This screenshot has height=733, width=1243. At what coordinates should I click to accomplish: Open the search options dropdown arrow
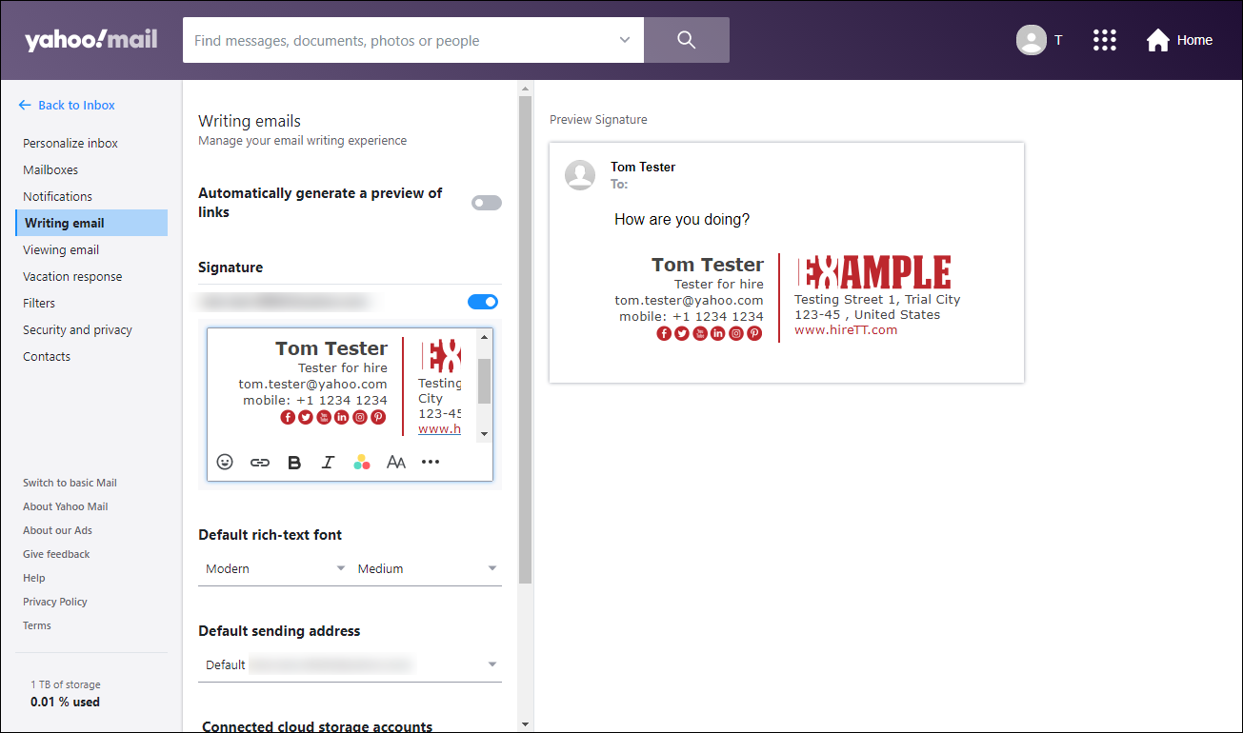[x=625, y=40]
